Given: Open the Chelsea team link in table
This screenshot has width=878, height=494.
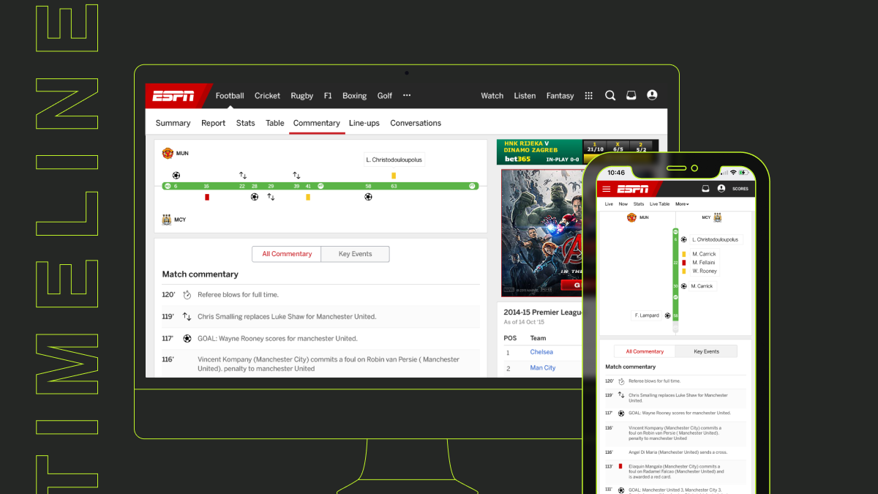Looking at the screenshot, I should 541,352.
